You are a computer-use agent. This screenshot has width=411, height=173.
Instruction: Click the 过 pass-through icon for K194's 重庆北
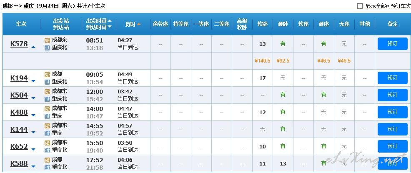click(x=47, y=82)
